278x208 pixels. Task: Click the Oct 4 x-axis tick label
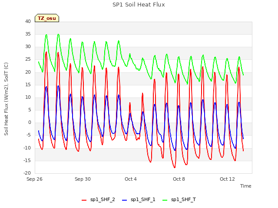pos(131,179)
